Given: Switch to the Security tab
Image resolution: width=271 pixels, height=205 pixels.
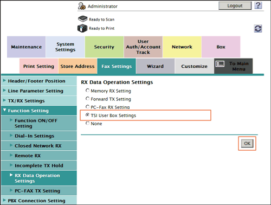Looking at the screenshot, I should (x=104, y=47).
